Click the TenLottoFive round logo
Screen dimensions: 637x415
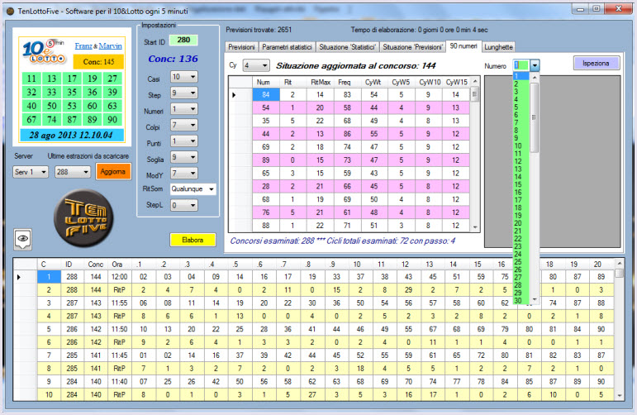(x=83, y=218)
